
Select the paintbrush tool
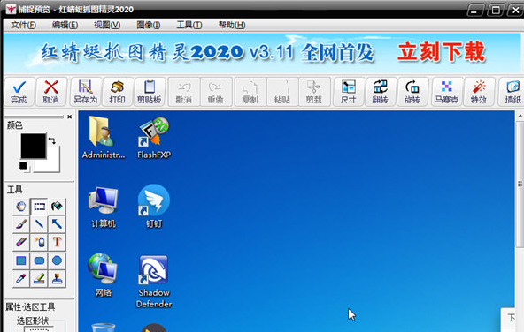[x=21, y=224]
